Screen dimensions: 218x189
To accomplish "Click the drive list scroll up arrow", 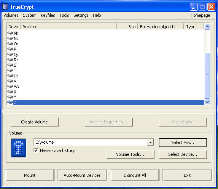I will tap(207, 26).
